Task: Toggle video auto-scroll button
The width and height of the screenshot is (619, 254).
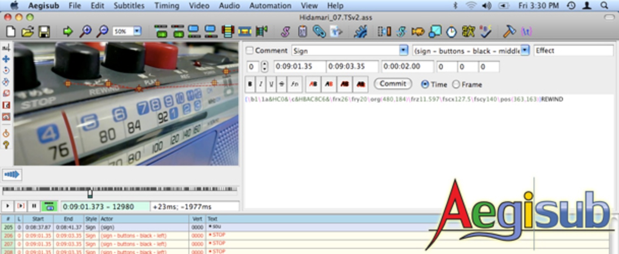Action: (x=49, y=207)
